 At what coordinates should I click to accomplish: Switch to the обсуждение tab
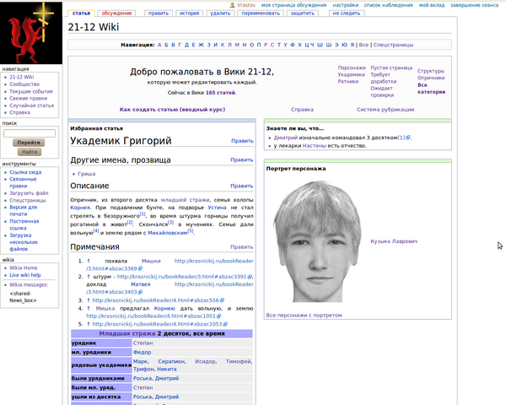pos(116,13)
